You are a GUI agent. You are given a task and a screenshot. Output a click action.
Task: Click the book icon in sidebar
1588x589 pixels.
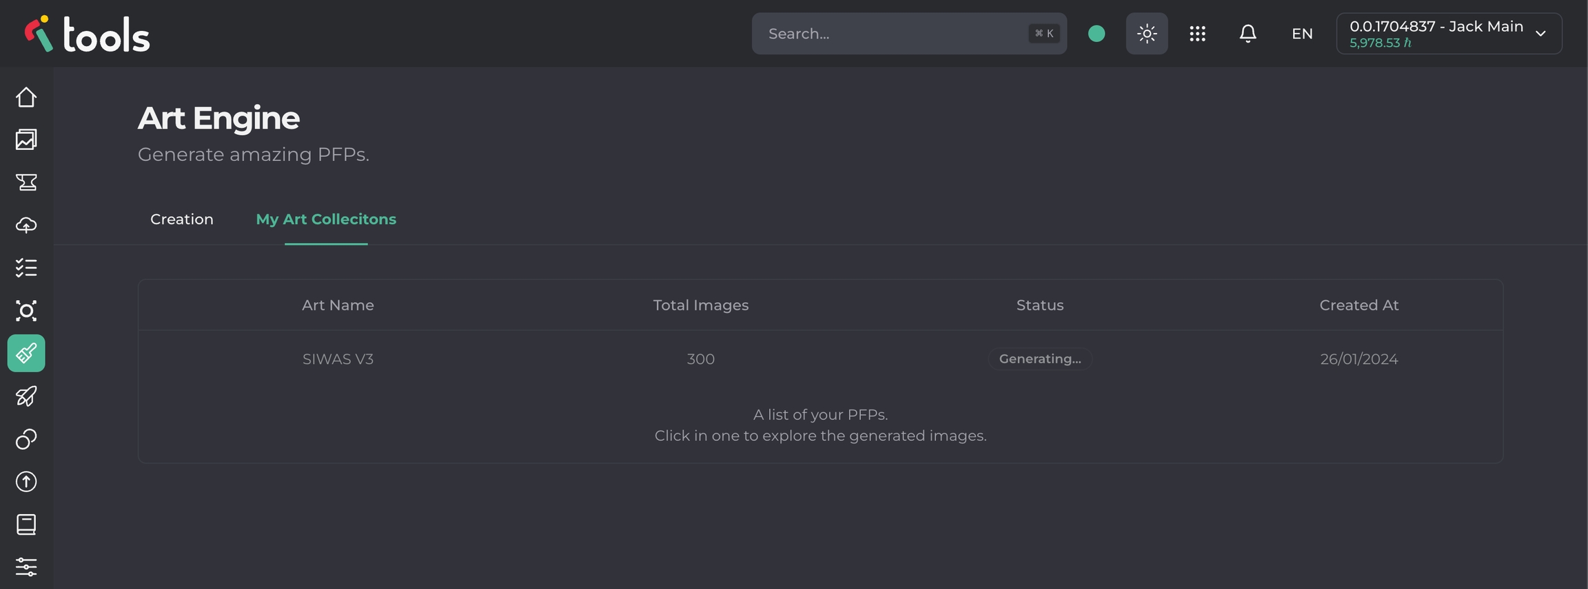[x=26, y=524]
